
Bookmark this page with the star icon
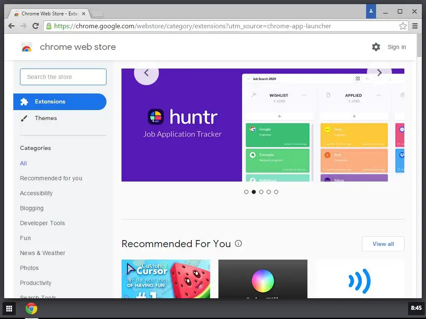pos(403,26)
